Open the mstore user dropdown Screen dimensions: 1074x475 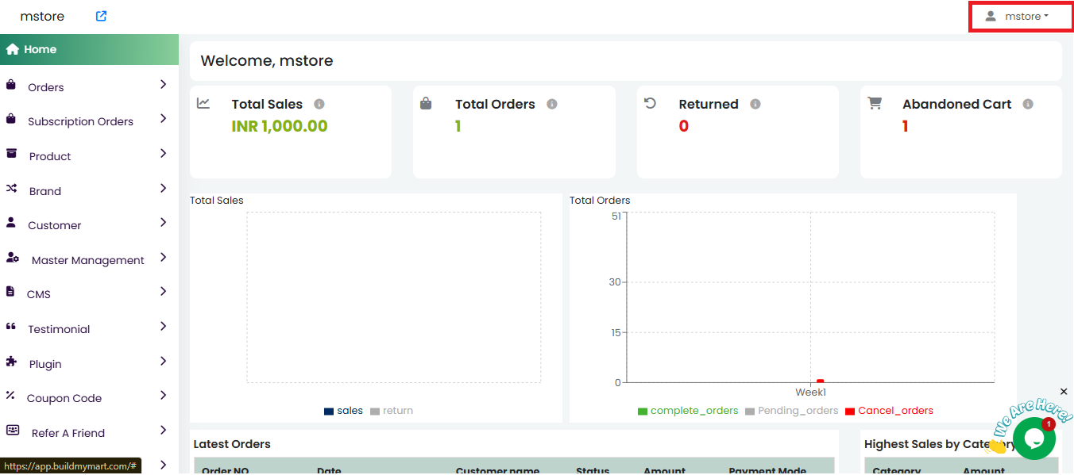pos(1020,16)
